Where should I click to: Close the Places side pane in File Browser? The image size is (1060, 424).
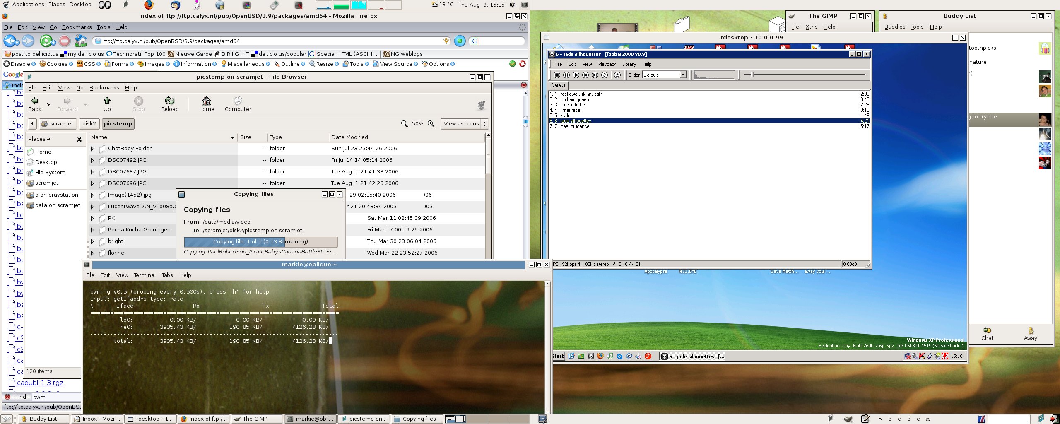pos(79,139)
